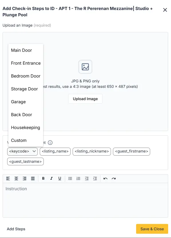Justify text in the editor toolbar
The height and width of the screenshot is (238, 171).
[33, 178]
